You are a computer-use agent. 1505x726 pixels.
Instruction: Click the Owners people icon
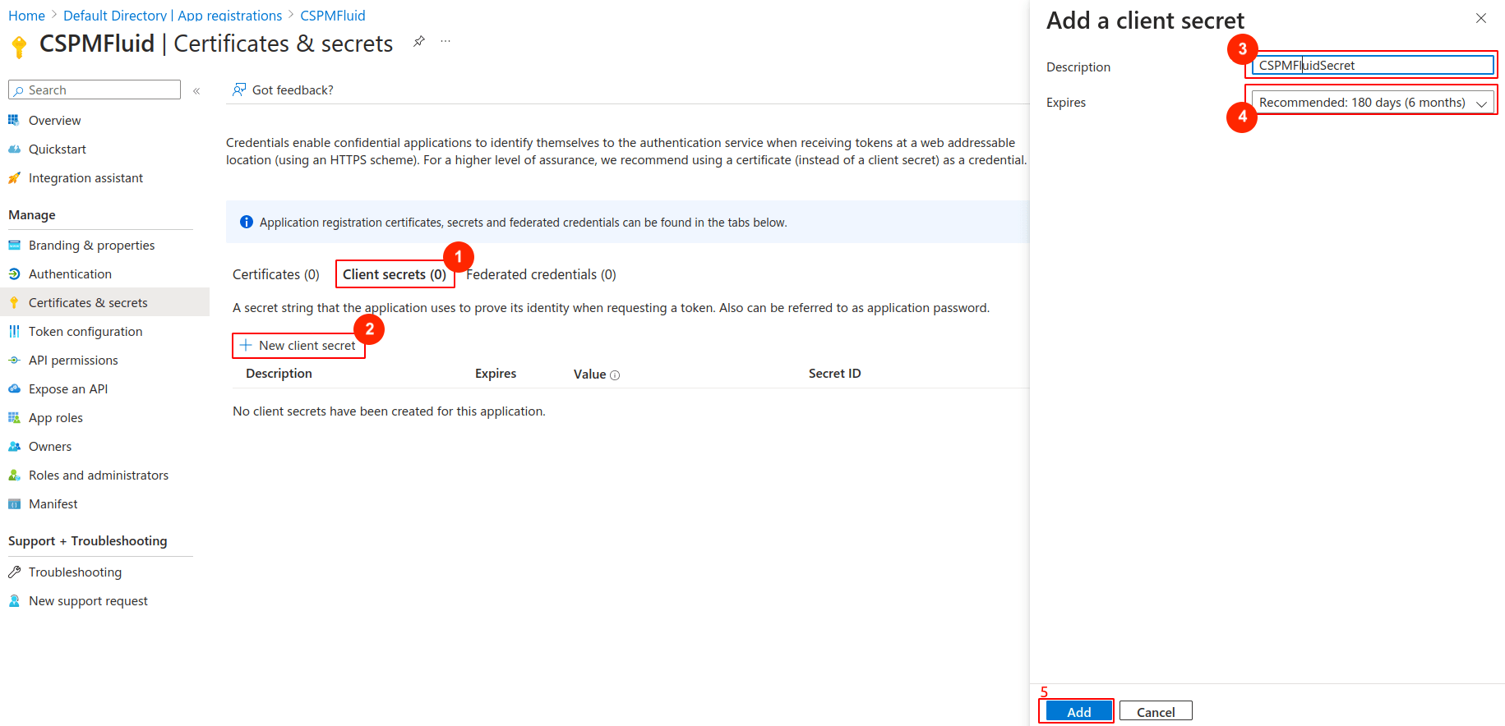(14, 446)
